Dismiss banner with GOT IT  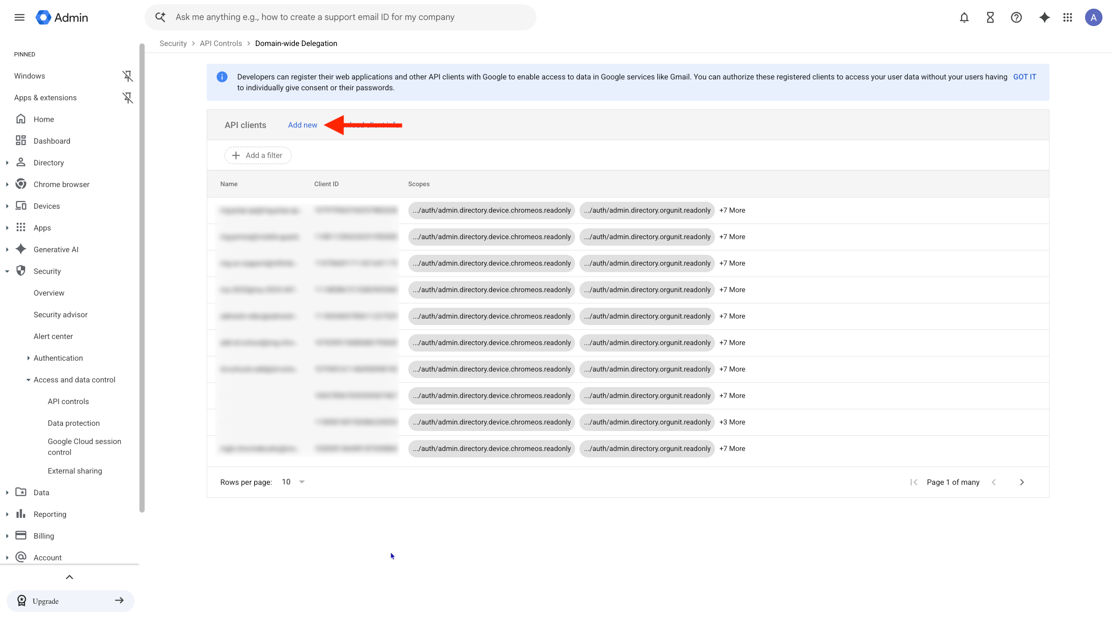coord(1024,77)
